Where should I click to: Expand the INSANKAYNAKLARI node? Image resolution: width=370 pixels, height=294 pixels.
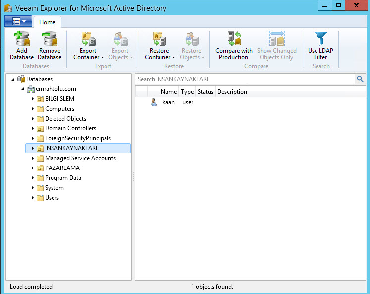33,148
